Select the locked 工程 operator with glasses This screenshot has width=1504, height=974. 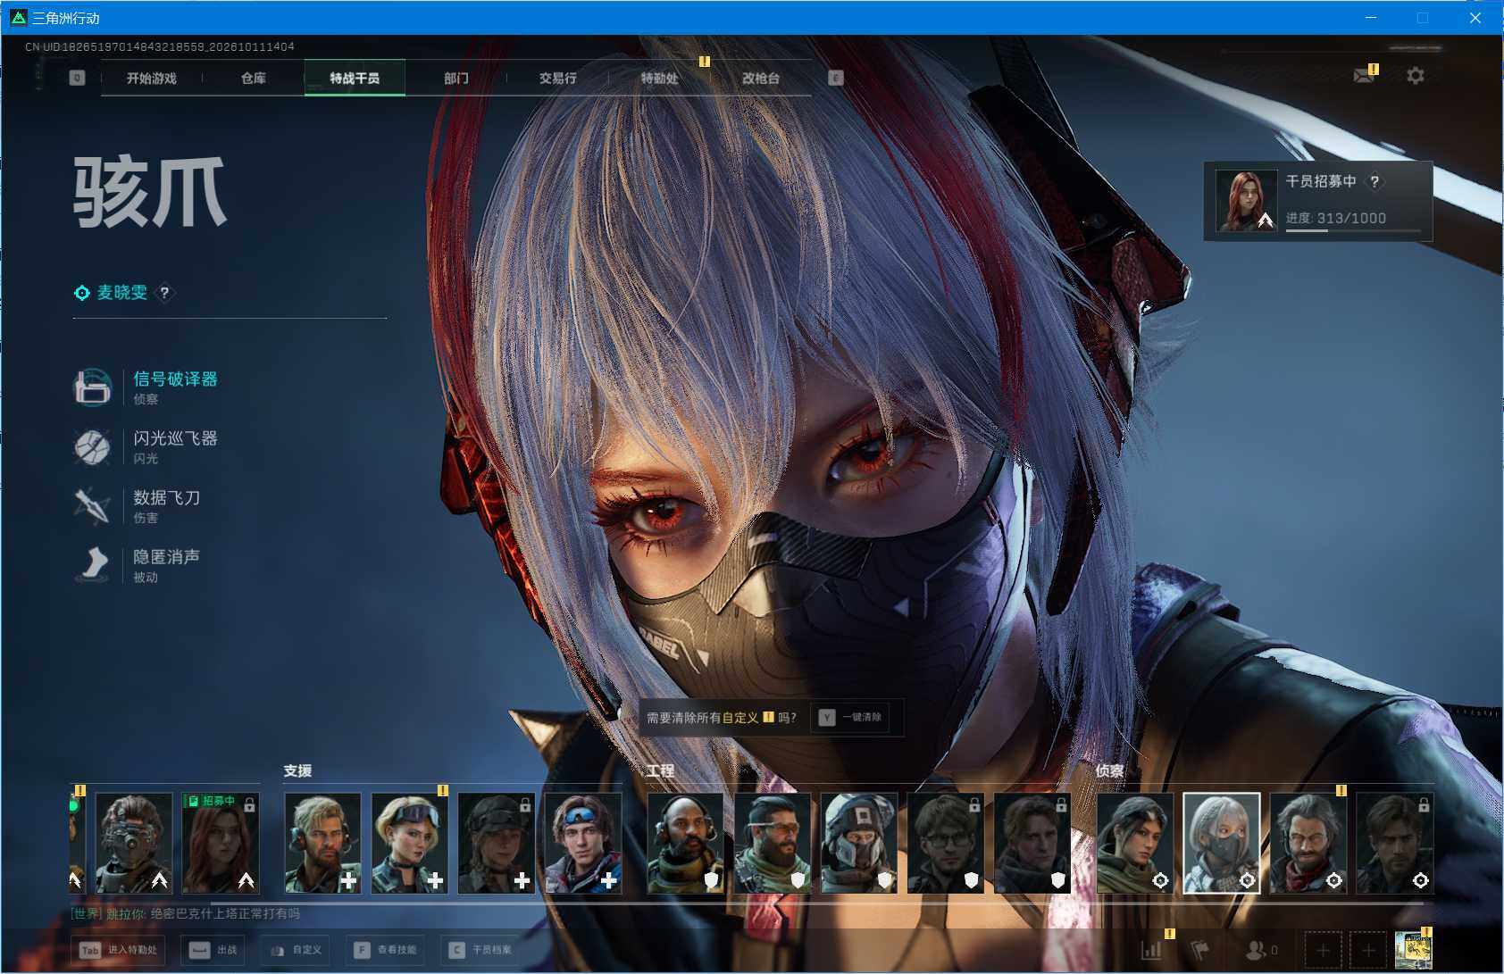tap(945, 843)
